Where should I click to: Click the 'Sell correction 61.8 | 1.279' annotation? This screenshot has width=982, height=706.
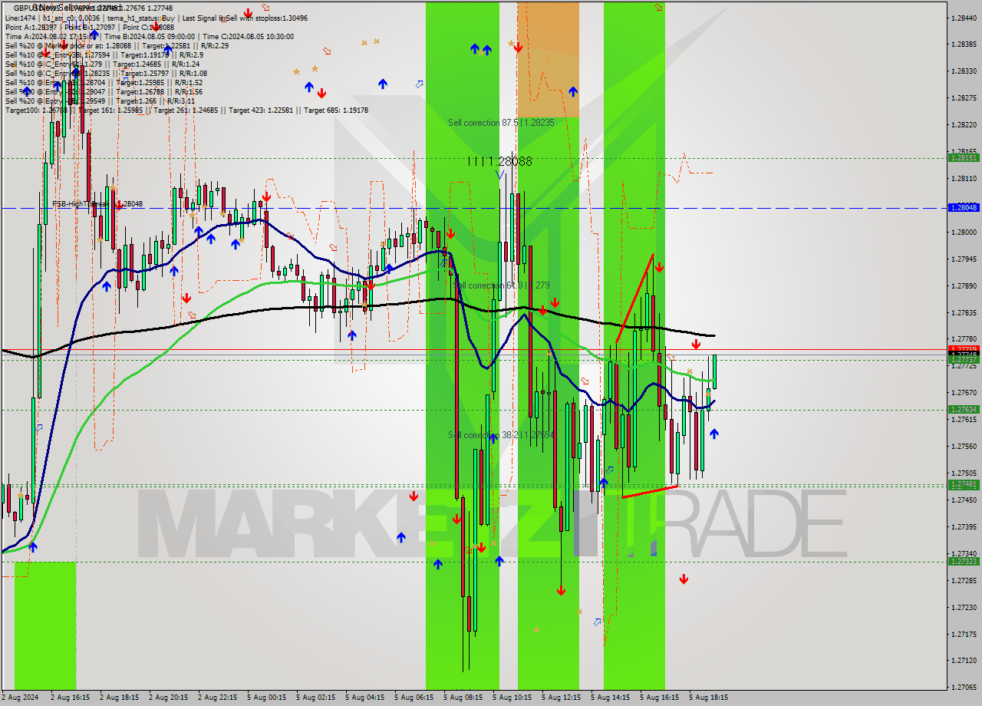(x=502, y=285)
